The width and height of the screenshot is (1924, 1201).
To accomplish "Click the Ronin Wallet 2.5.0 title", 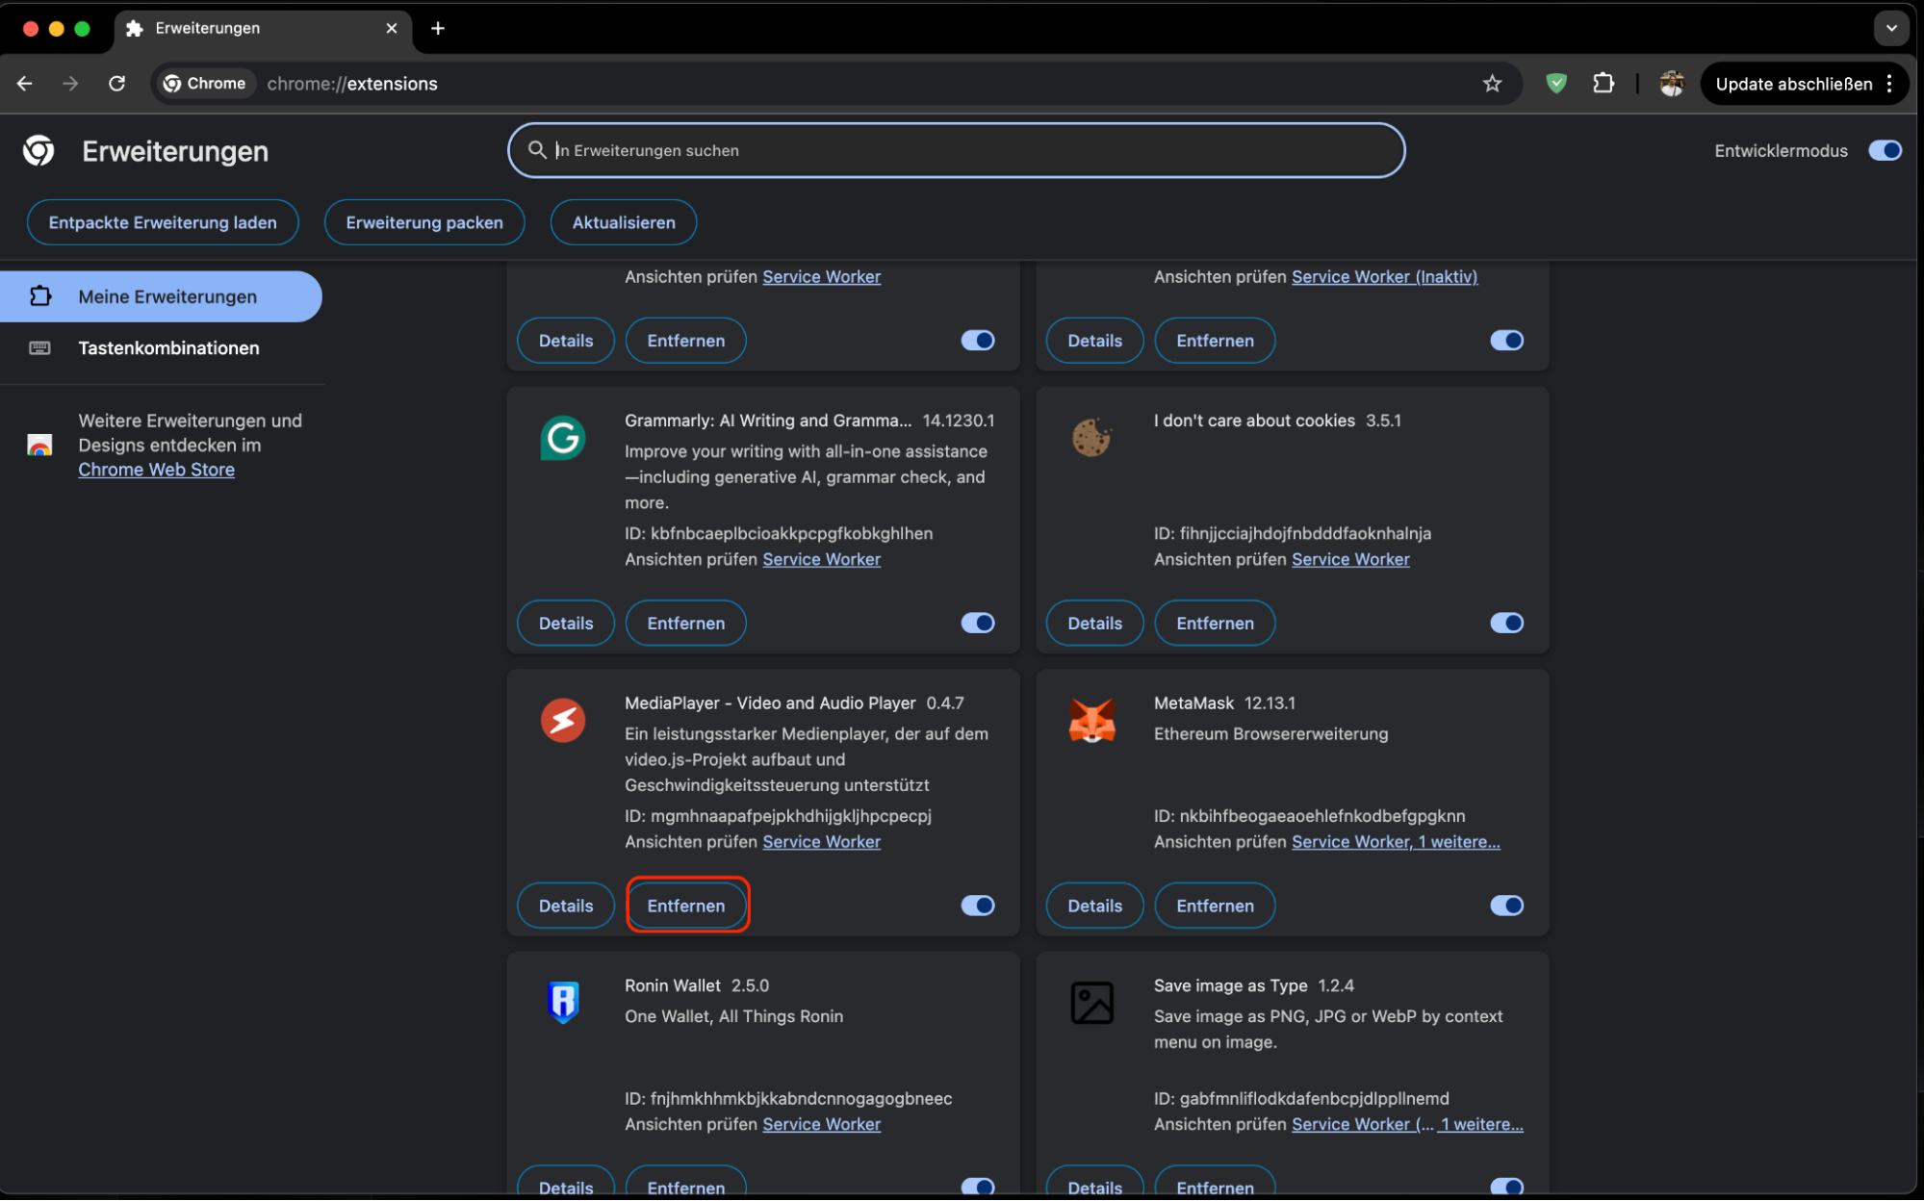I will [697, 985].
